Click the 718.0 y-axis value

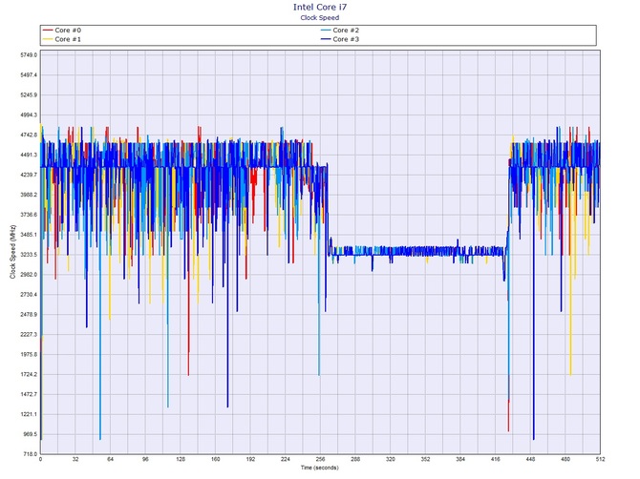(x=30, y=454)
